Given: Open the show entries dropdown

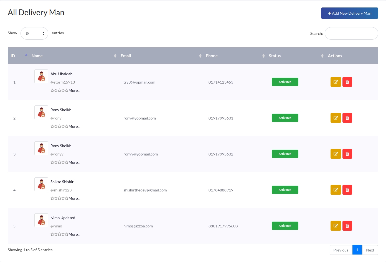Looking at the screenshot, I should point(34,33).
